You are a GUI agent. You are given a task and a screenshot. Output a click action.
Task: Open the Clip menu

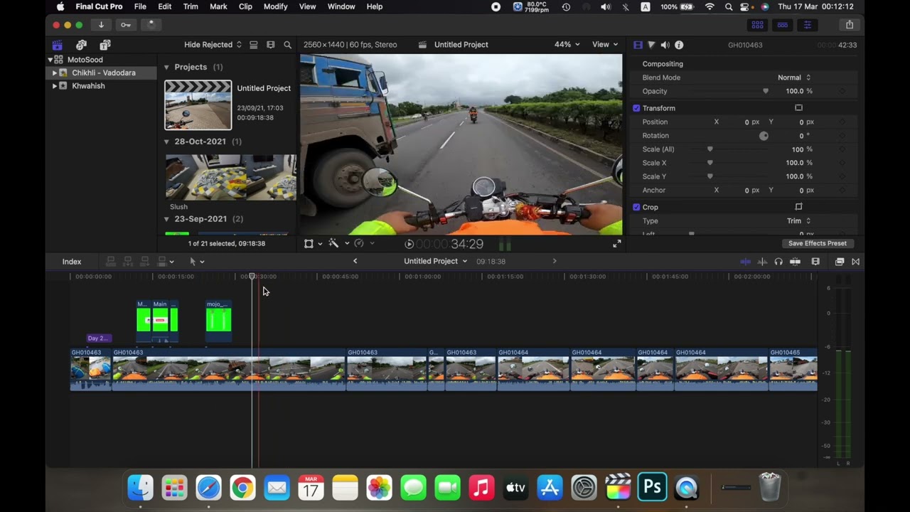pyautogui.click(x=245, y=6)
